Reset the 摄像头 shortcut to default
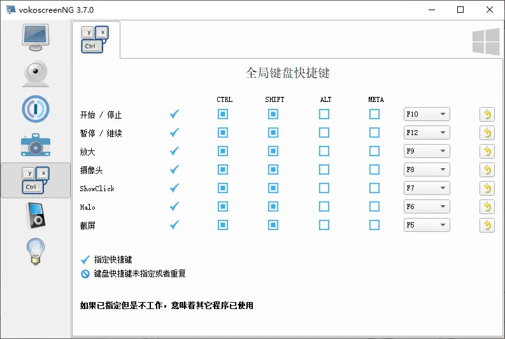Screen dimensions: 505x339 tap(487, 170)
